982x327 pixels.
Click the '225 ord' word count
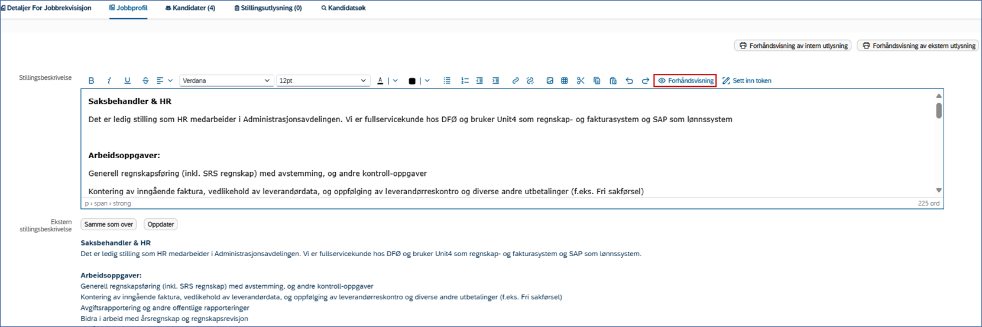(x=929, y=203)
